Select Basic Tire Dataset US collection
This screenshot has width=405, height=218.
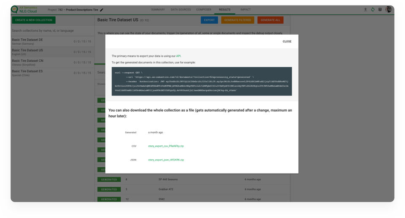tap(52, 52)
